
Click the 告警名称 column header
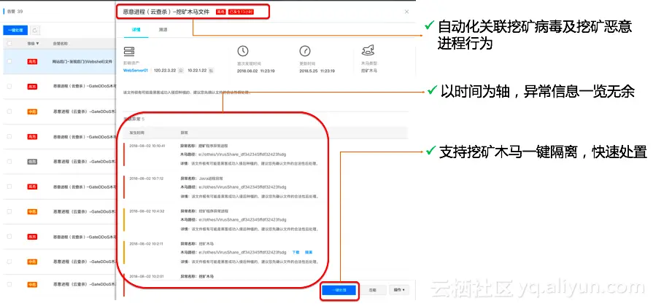pyautogui.click(x=61, y=43)
